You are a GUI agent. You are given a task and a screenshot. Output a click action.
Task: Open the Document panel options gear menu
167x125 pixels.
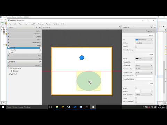(40, 62)
